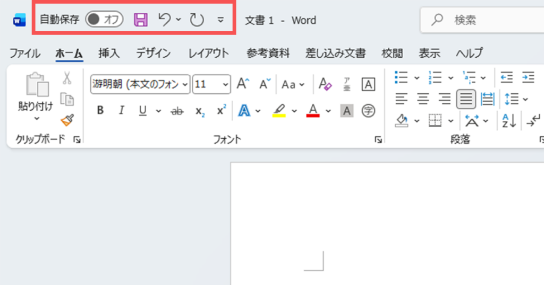Toggle Strikethrough formatting

177,111
